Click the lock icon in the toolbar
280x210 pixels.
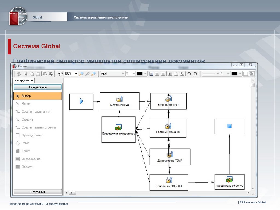point(19,74)
